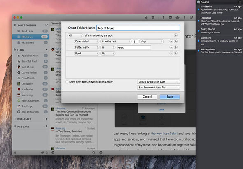The width and height of the screenshot is (243, 169).
Task: Open Group by creation date dropdown
Action: coord(158,82)
